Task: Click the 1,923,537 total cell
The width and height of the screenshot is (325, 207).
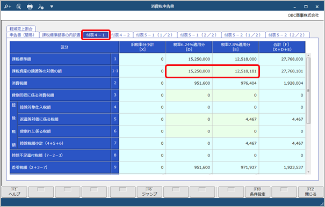Action: [x=282, y=167]
